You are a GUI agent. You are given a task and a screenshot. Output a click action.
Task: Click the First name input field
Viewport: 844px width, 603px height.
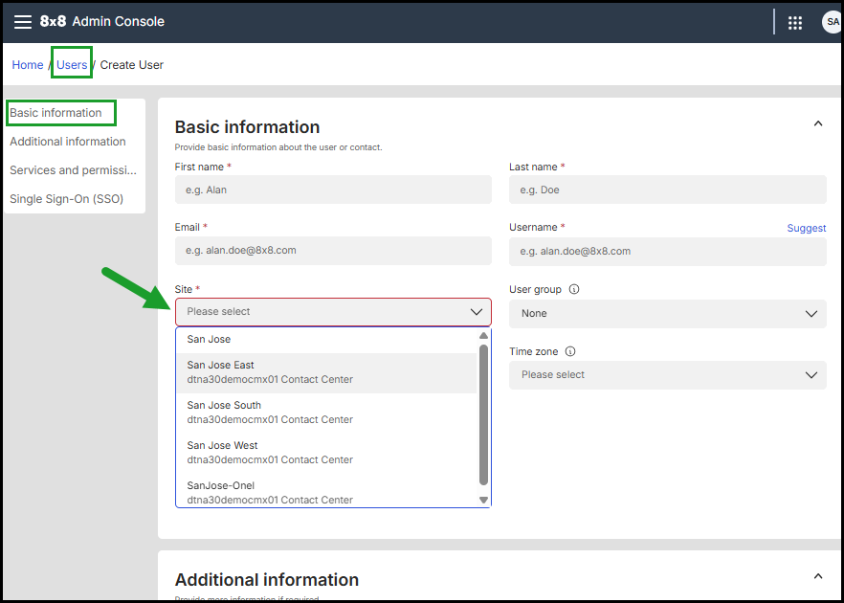click(x=333, y=190)
